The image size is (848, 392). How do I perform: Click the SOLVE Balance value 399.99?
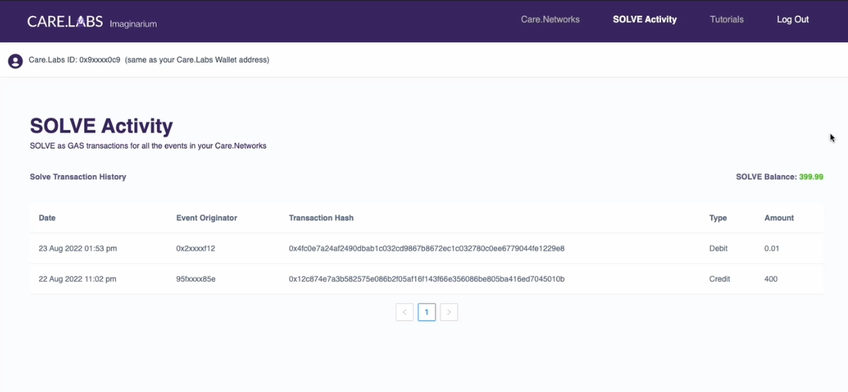[811, 177]
